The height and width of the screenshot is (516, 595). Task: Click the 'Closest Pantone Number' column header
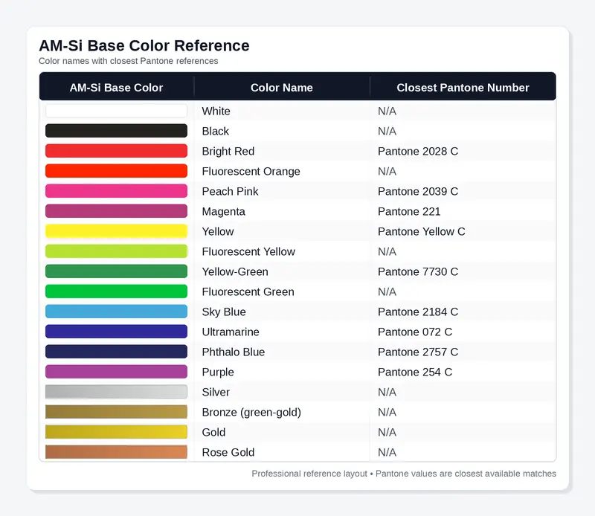click(x=463, y=88)
